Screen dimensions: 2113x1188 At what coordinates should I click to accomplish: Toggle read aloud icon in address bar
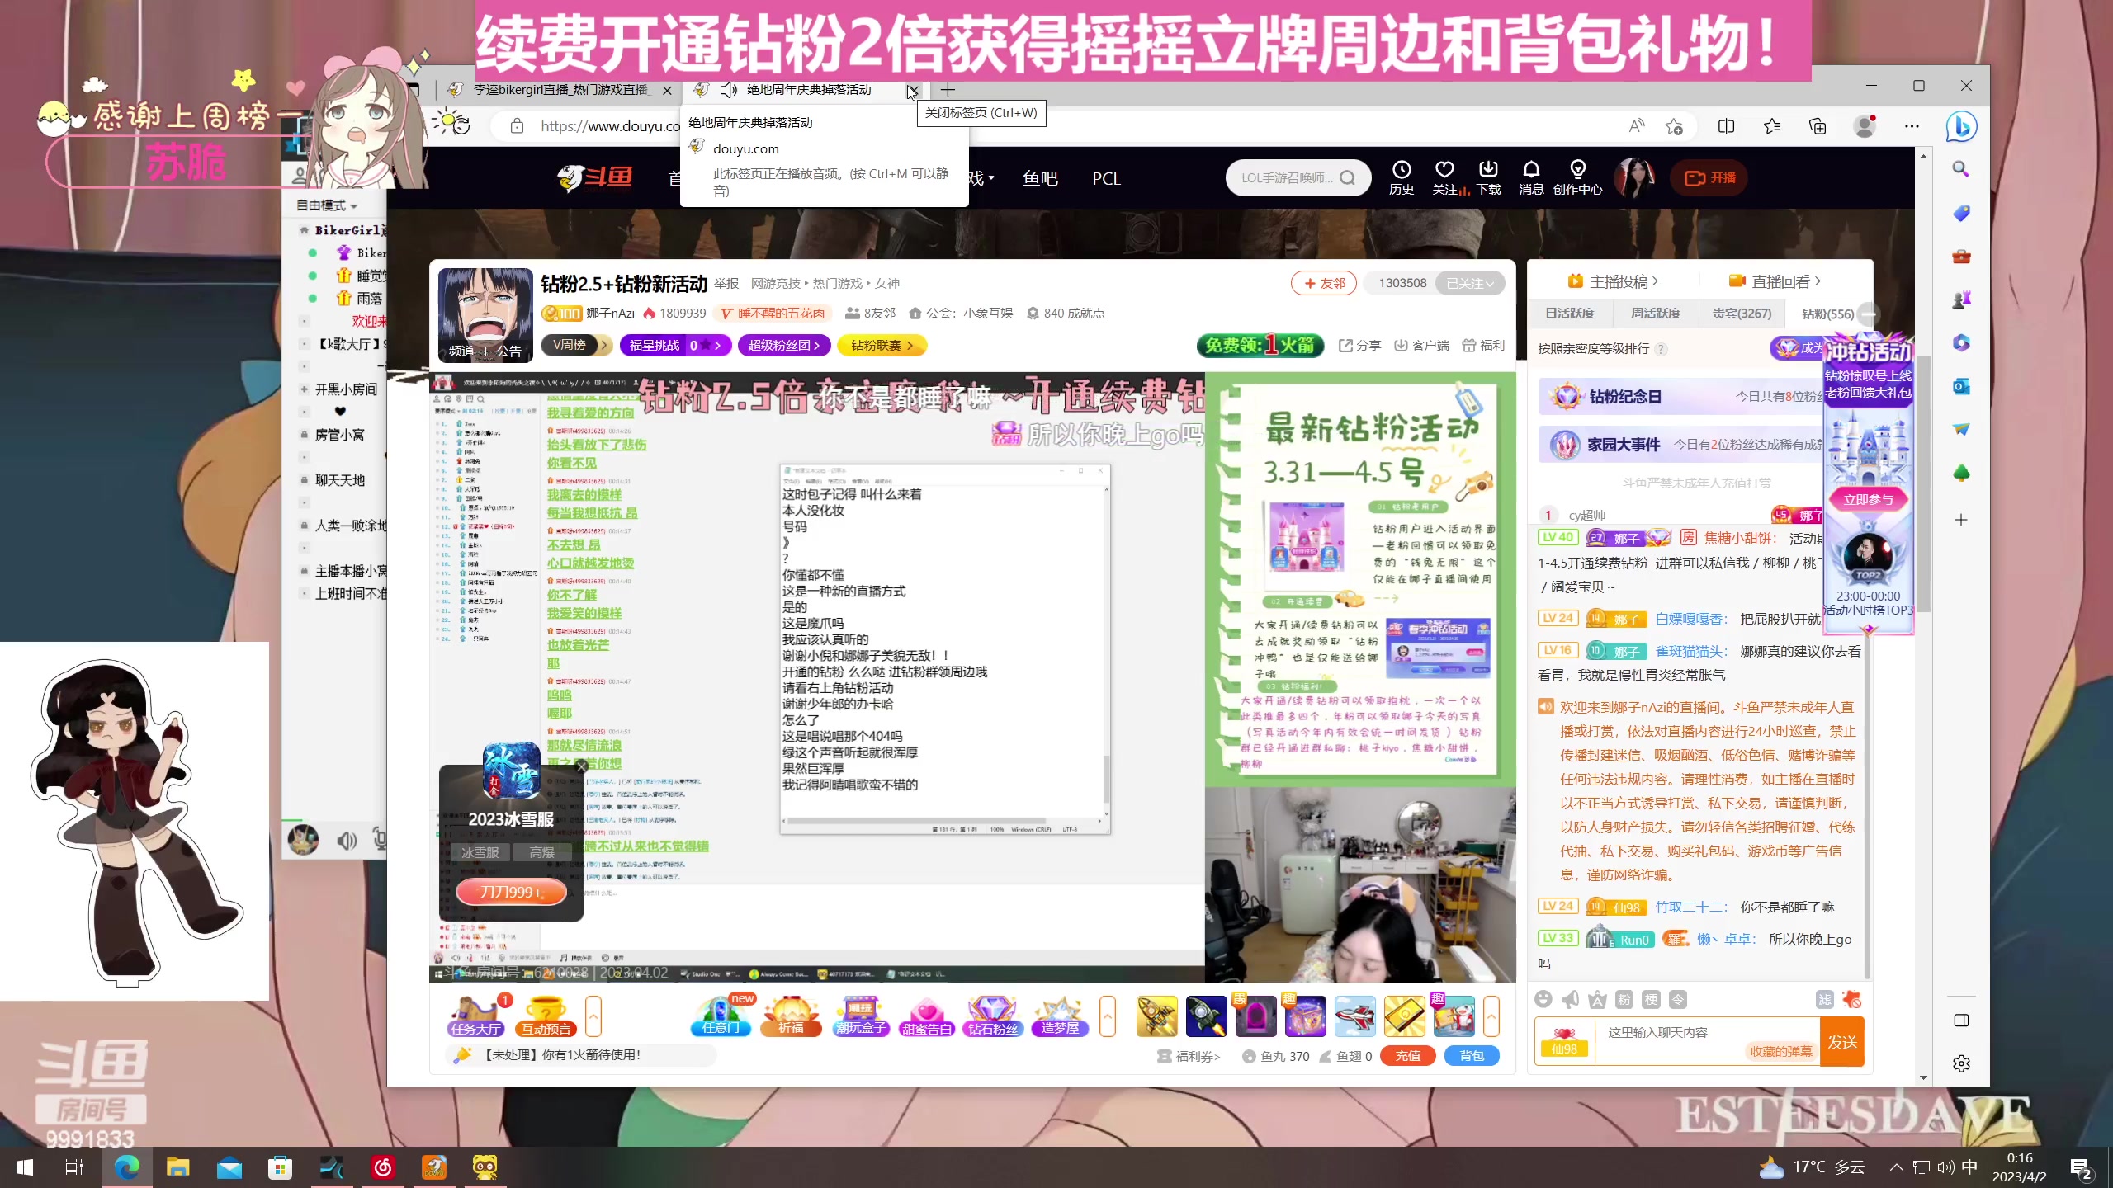point(1636,126)
